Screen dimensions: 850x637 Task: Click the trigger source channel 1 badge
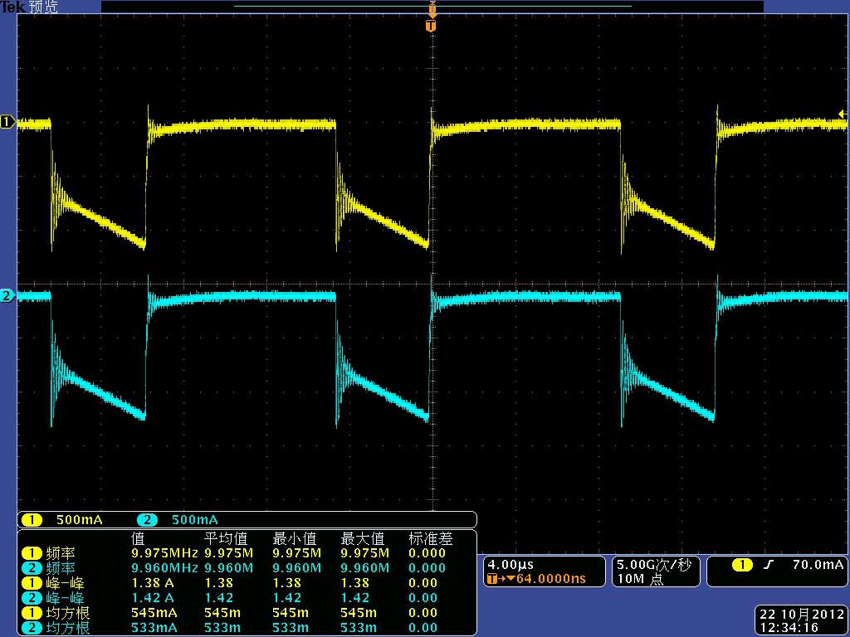point(742,565)
